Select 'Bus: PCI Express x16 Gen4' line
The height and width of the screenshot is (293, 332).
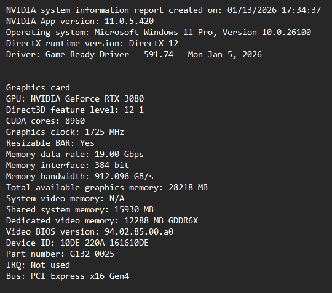pos(68,276)
